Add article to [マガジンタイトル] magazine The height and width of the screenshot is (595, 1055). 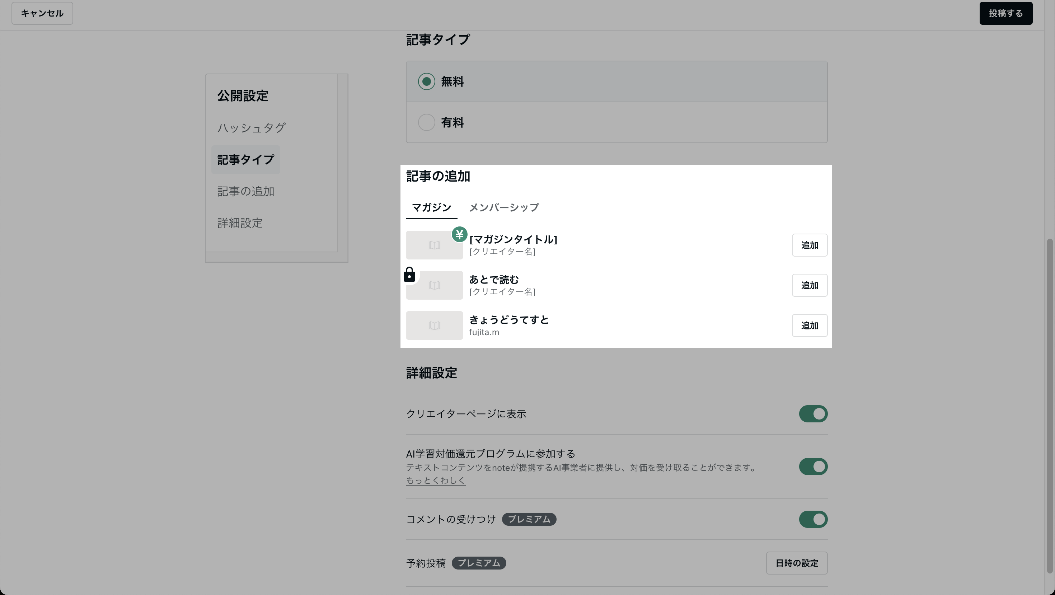[x=809, y=245]
